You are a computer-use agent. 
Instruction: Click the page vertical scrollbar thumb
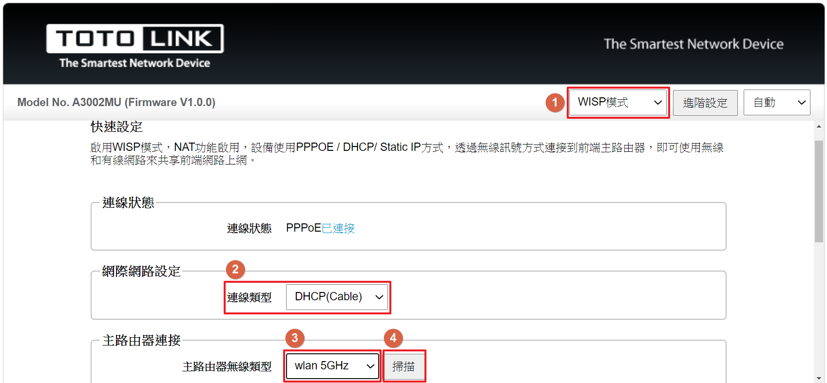point(819,191)
